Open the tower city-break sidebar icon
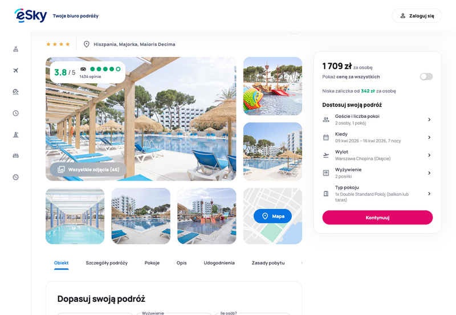The height and width of the screenshot is (315, 456). pyautogui.click(x=16, y=134)
